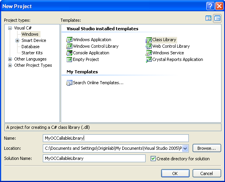Click the 'Console Application' template label
Viewport: 225px width, 182px height.
91,53
